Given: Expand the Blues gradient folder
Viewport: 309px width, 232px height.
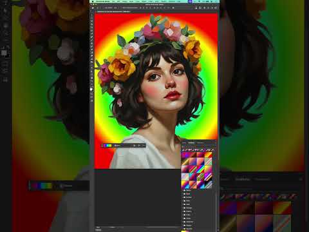Looking at the screenshot, I should click(182, 194).
